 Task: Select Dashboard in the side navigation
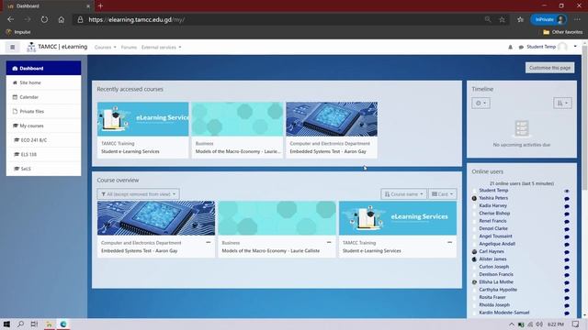pyautogui.click(x=43, y=68)
